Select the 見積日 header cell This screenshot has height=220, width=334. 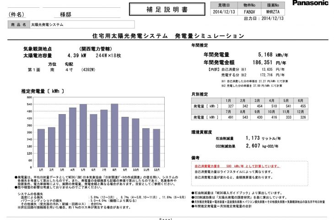[224, 5]
